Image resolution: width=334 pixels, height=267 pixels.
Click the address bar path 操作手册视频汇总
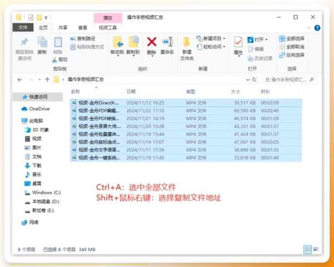(x=86, y=79)
